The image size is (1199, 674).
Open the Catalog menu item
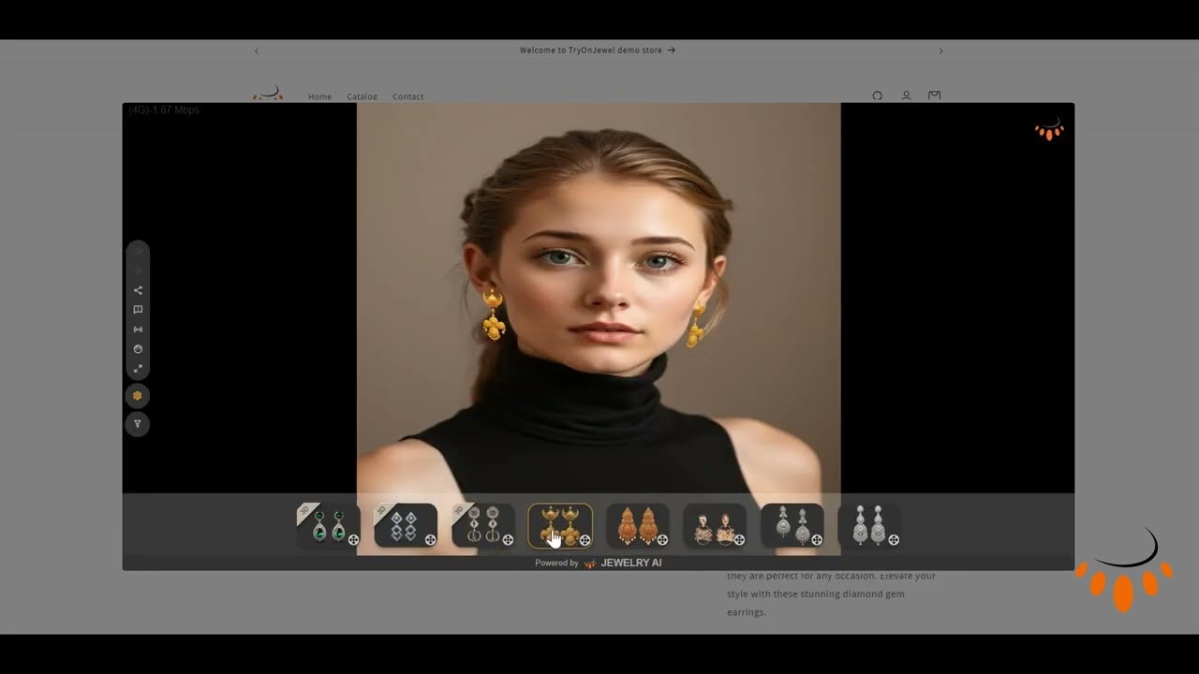362,96
